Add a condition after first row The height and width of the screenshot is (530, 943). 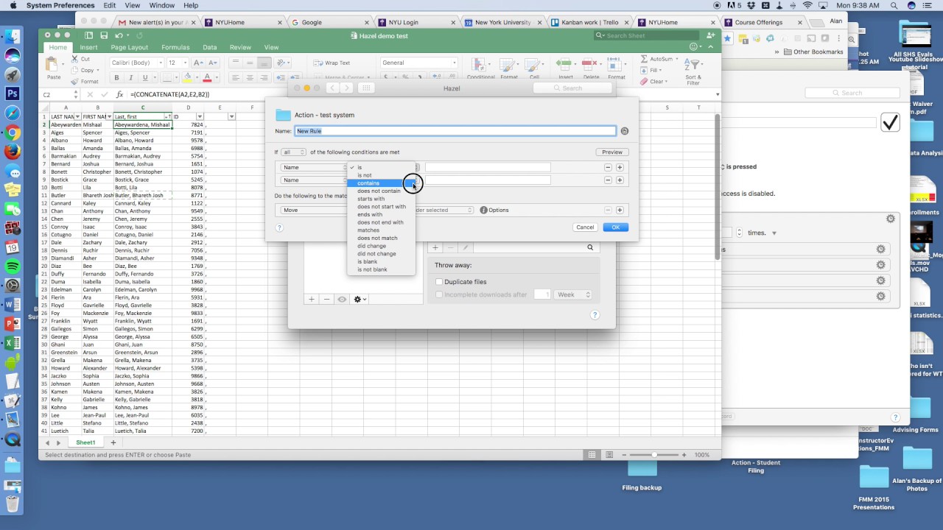620,167
